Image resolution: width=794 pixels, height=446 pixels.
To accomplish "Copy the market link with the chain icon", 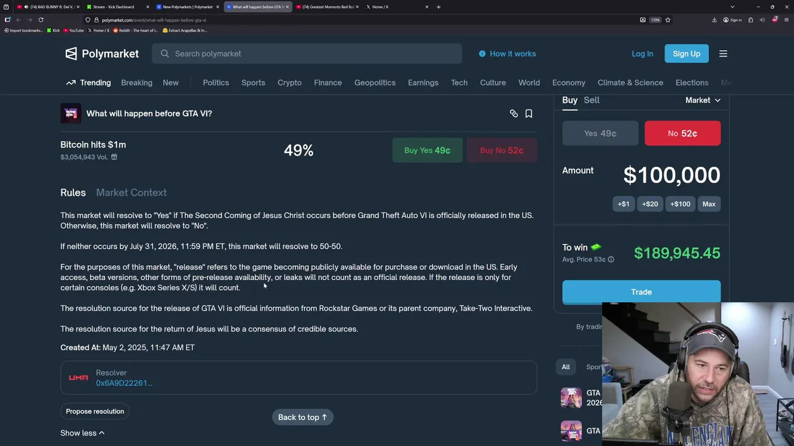I will [x=514, y=113].
